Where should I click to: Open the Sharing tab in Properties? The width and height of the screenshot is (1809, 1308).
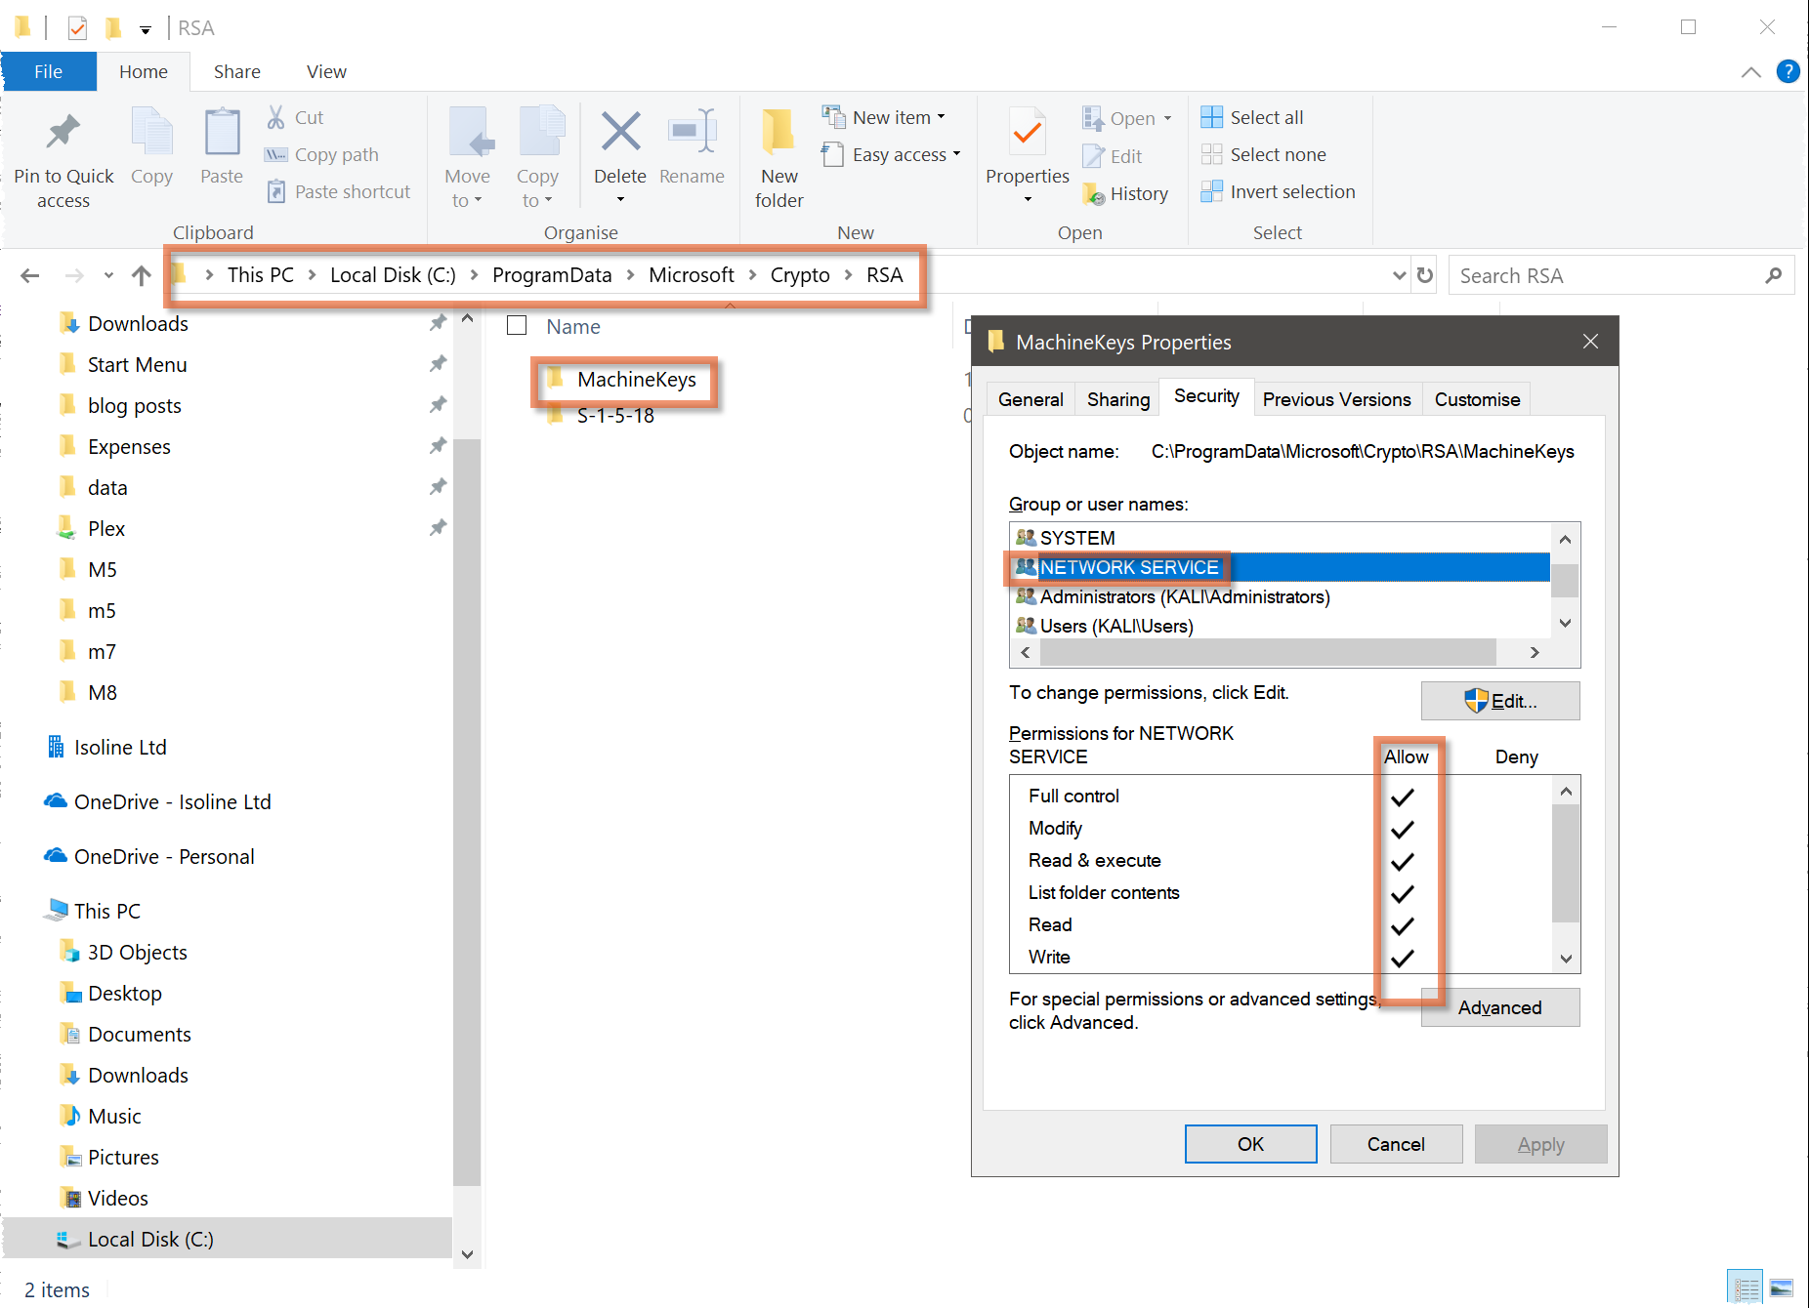tap(1118, 399)
